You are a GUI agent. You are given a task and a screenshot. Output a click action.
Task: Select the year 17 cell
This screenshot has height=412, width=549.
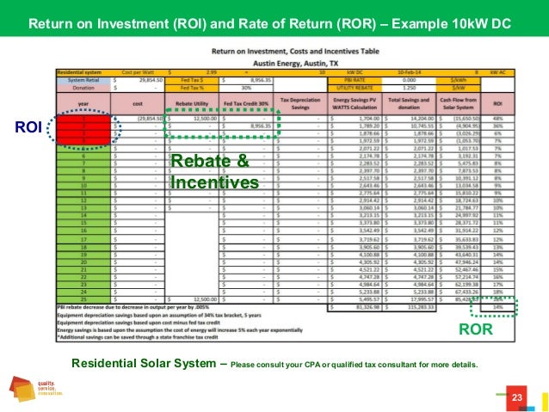point(83,240)
